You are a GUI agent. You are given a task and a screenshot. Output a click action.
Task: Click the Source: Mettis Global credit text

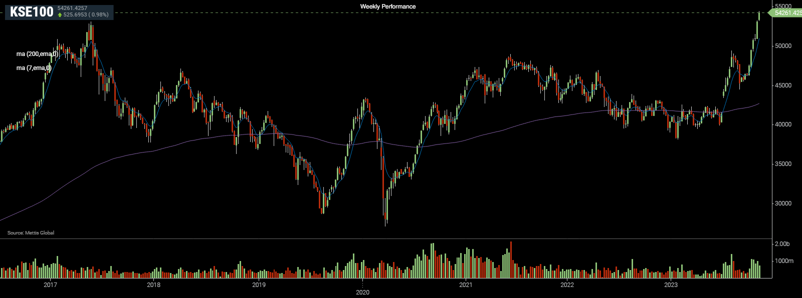tap(31, 233)
